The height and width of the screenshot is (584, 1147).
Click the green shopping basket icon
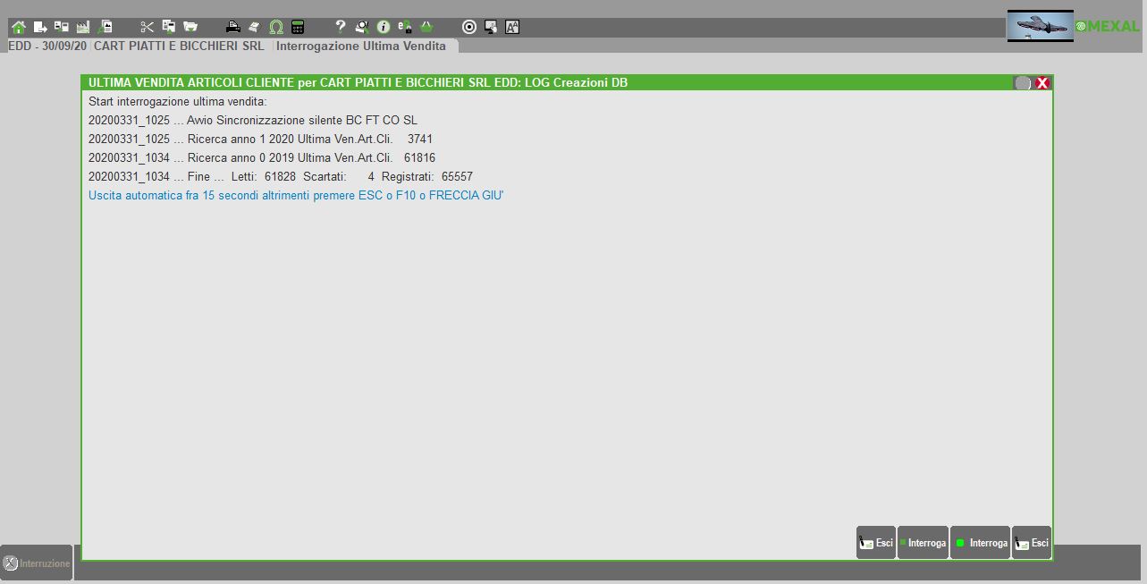(426, 27)
